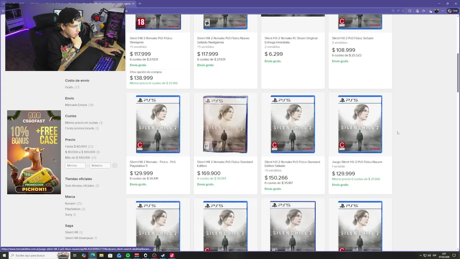460x259 pixels.
Task: Open the CSGOFAST promo banner
Action: pyautogui.click(x=34, y=152)
